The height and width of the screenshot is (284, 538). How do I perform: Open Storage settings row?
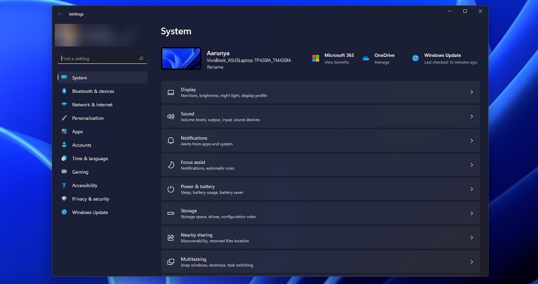pyautogui.click(x=320, y=213)
